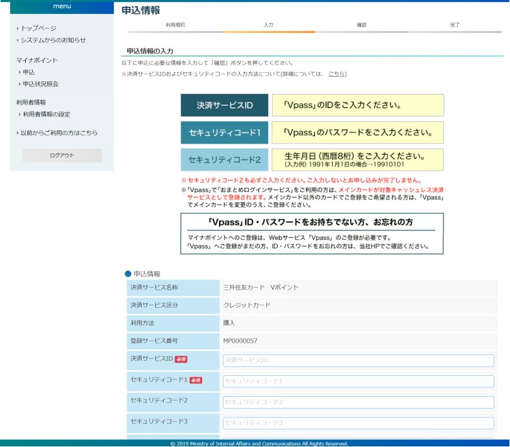Click 以前からご利用の方はこちら link

tap(59, 133)
